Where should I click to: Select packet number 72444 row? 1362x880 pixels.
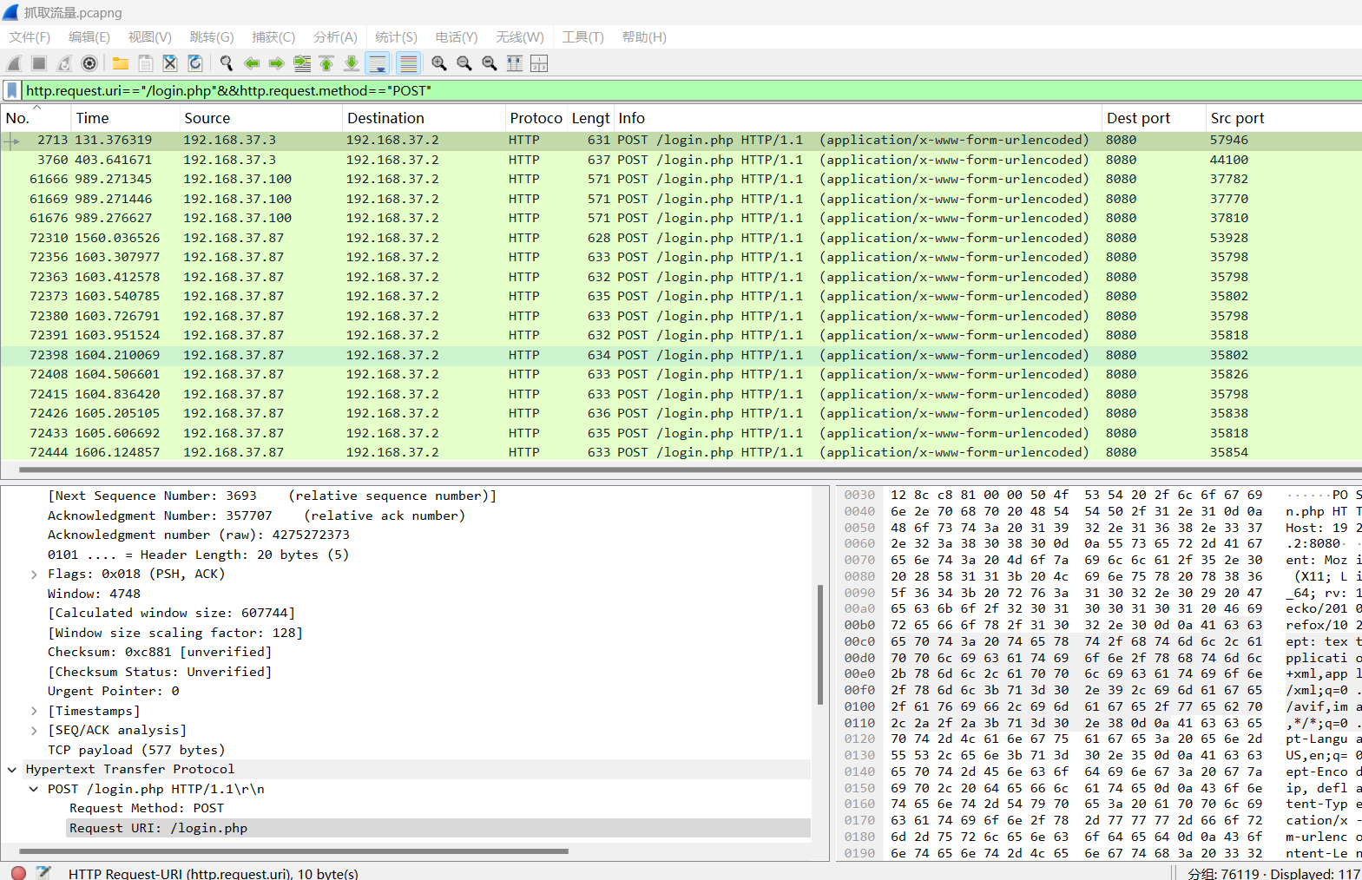(x=681, y=453)
